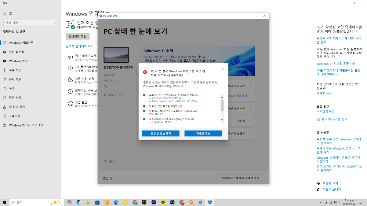Close the Windows 11 requirements result dialog
Image resolution: width=367 pixels, height=206 pixels.
(x=223, y=69)
